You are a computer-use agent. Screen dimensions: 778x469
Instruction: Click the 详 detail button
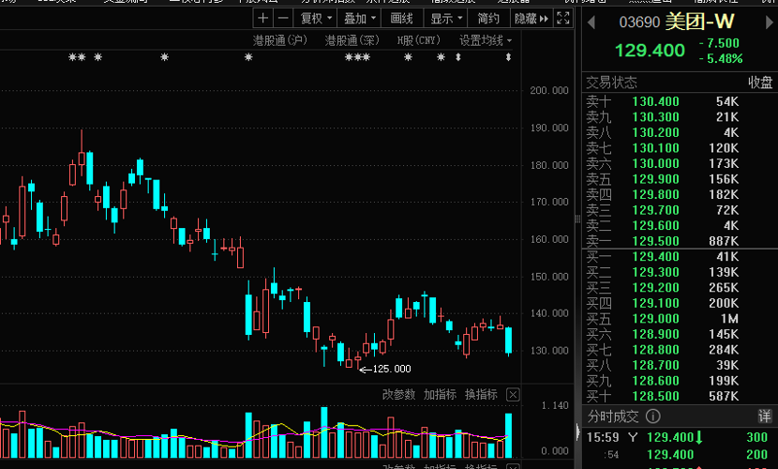[764, 416]
